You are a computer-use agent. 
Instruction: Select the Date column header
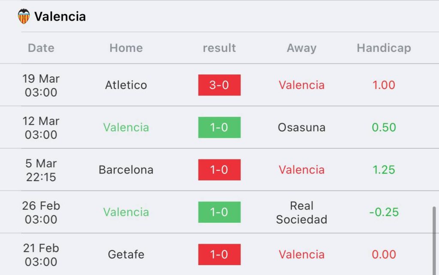click(41, 48)
